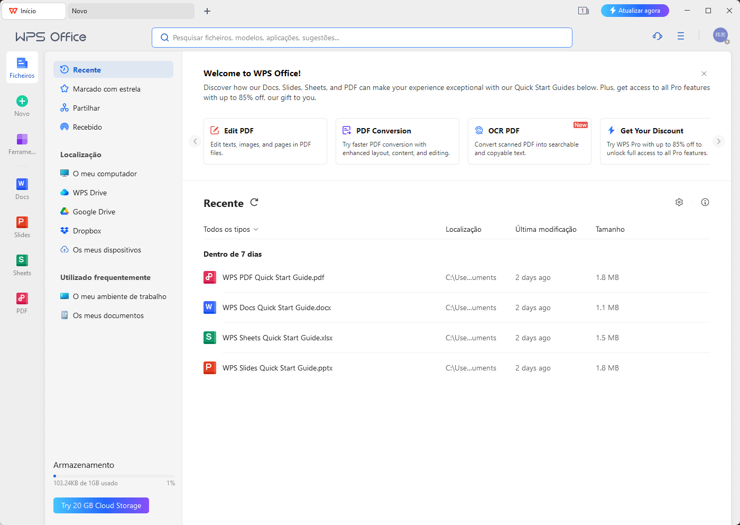
Task: Open O meu ambiente de trabalho
Action: (x=113, y=296)
